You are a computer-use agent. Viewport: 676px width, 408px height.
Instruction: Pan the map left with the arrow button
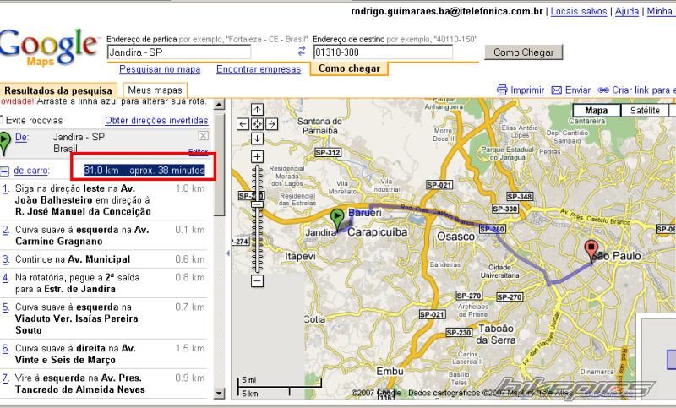coord(243,124)
